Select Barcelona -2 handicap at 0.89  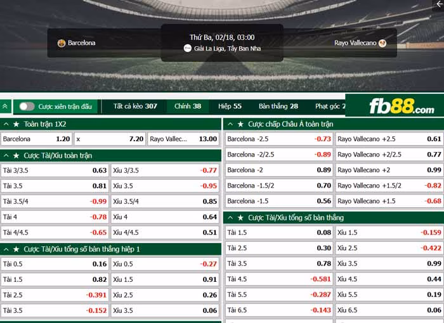point(279,170)
